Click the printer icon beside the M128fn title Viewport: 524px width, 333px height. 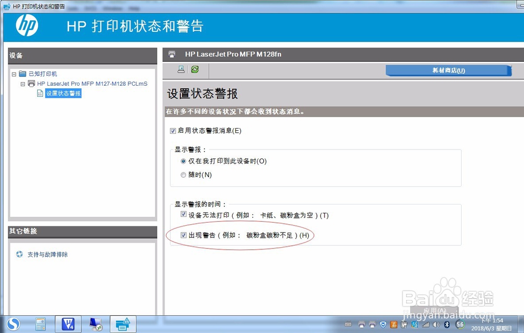pyautogui.click(x=172, y=54)
